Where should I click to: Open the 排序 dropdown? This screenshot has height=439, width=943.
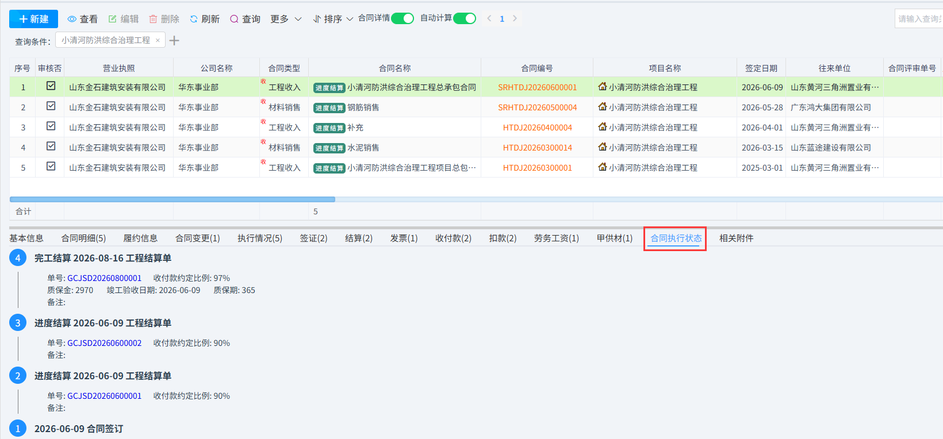click(333, 19)
